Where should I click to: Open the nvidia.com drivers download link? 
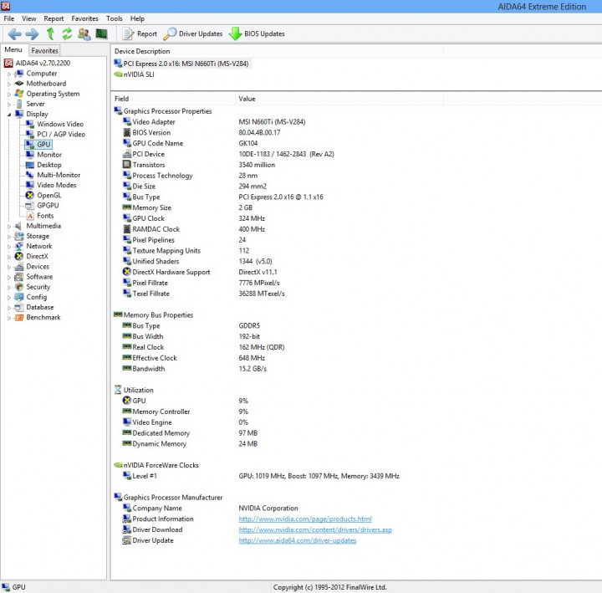pos(315,529)
